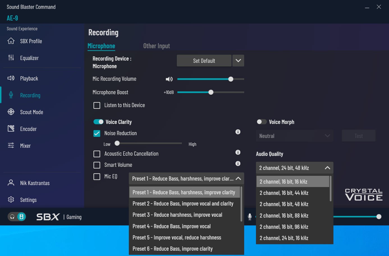
Task: Enable the Voice Morph switch
Action: (262, 122)
